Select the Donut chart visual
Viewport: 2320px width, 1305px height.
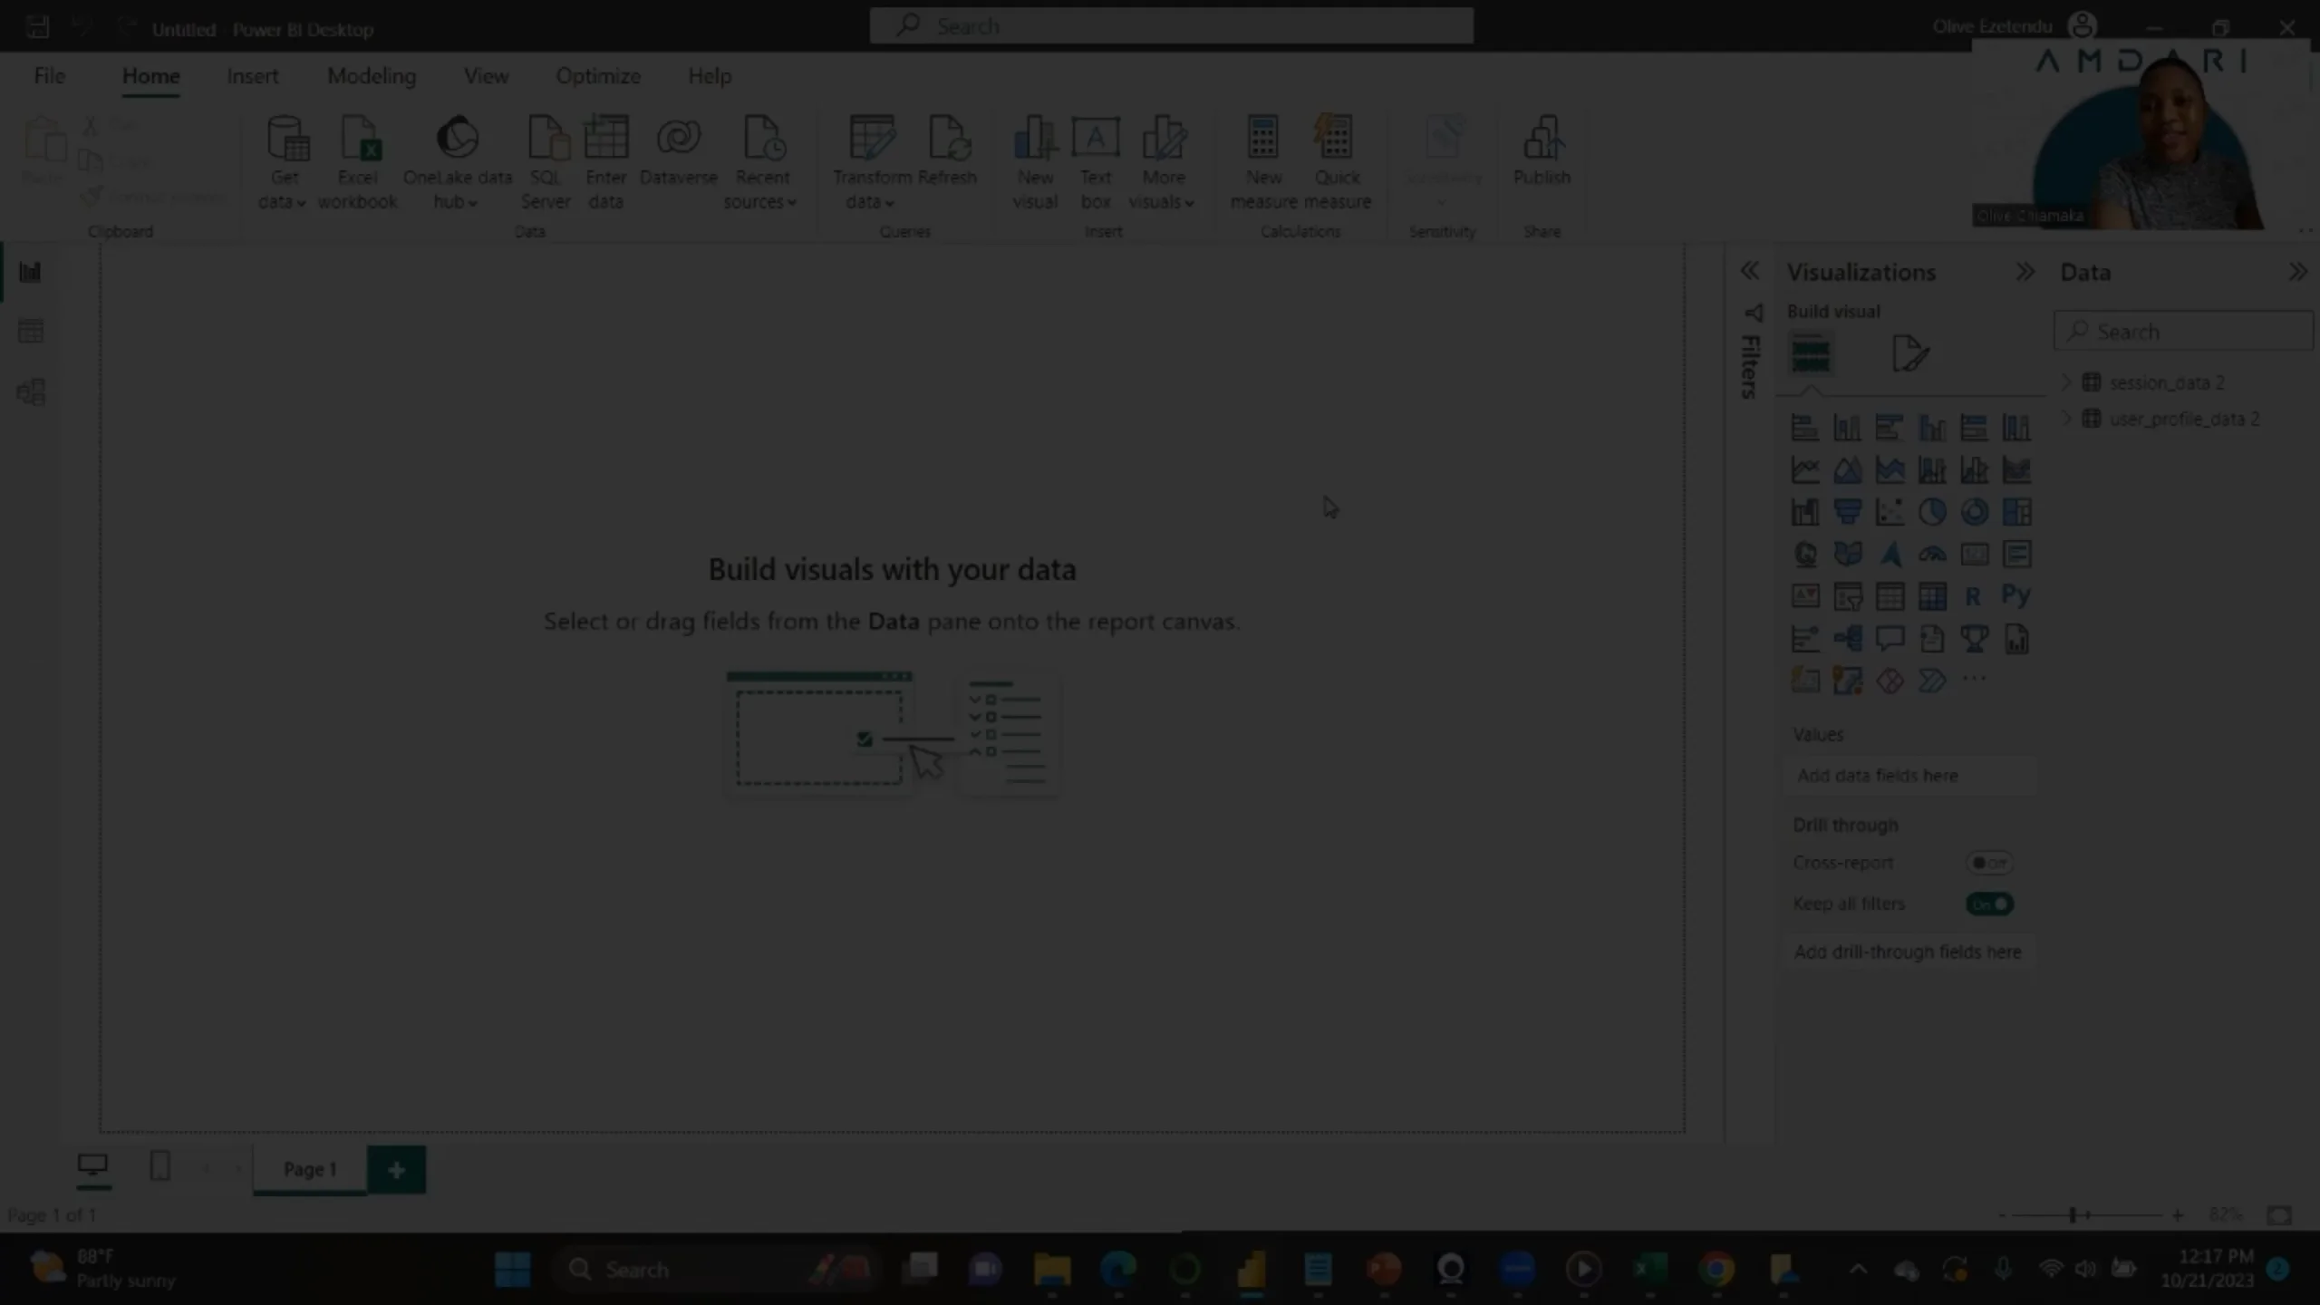tap(1975, 512)
